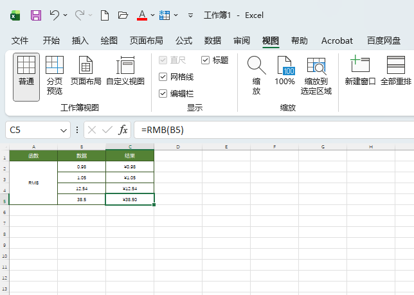Screen dimensions: 414x295
Task: Select the cell containing 12.54
Action: point(82,188)
